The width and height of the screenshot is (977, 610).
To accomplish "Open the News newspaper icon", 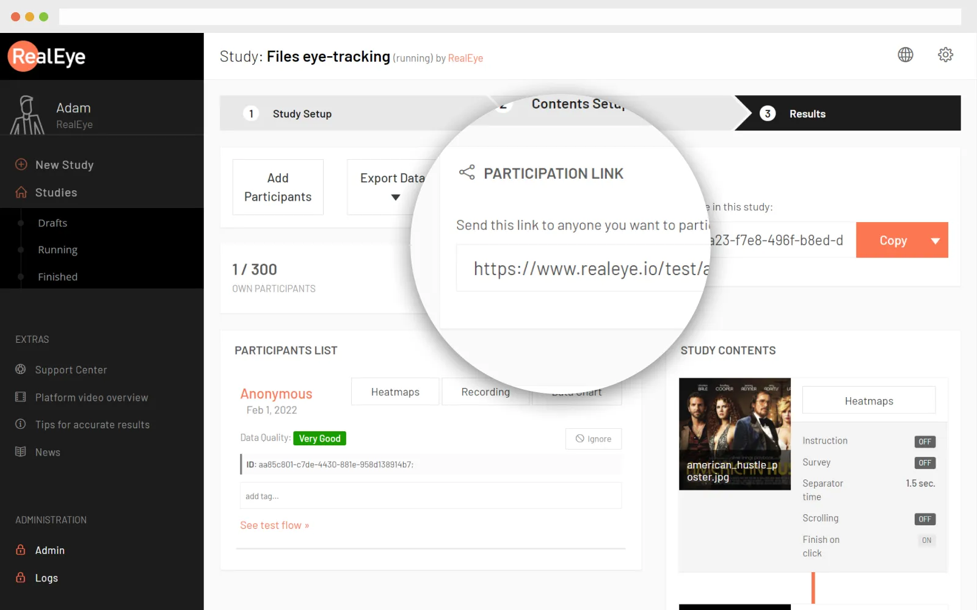I will coord(21,451).
